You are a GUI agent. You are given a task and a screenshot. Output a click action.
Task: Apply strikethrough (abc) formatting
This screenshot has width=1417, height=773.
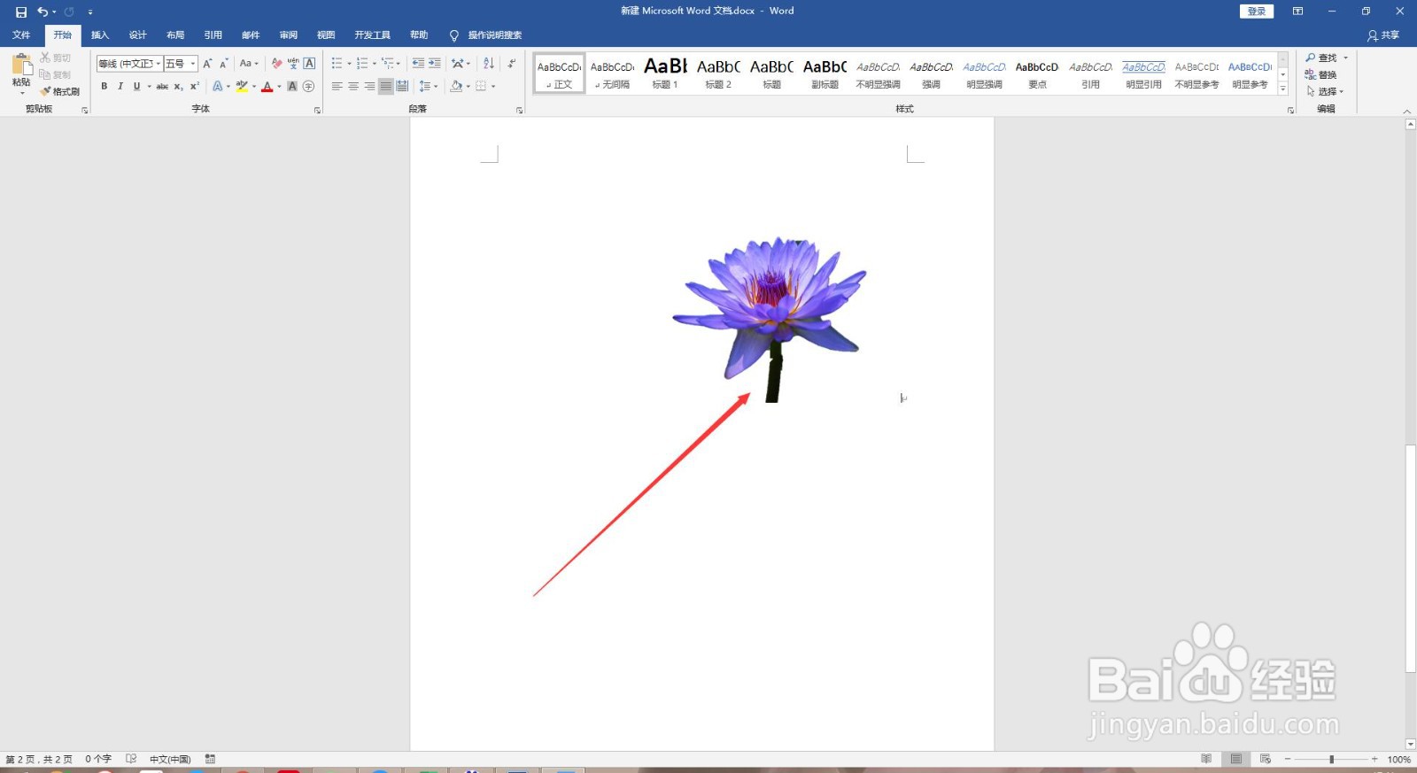[162, 87]
